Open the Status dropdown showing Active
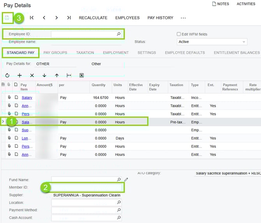 pyautogui.click(x=212, y=42)
